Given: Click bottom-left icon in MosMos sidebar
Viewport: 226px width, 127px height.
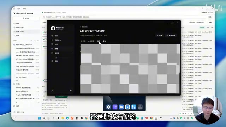Looking at the screenshot, I should click(52, 90).
